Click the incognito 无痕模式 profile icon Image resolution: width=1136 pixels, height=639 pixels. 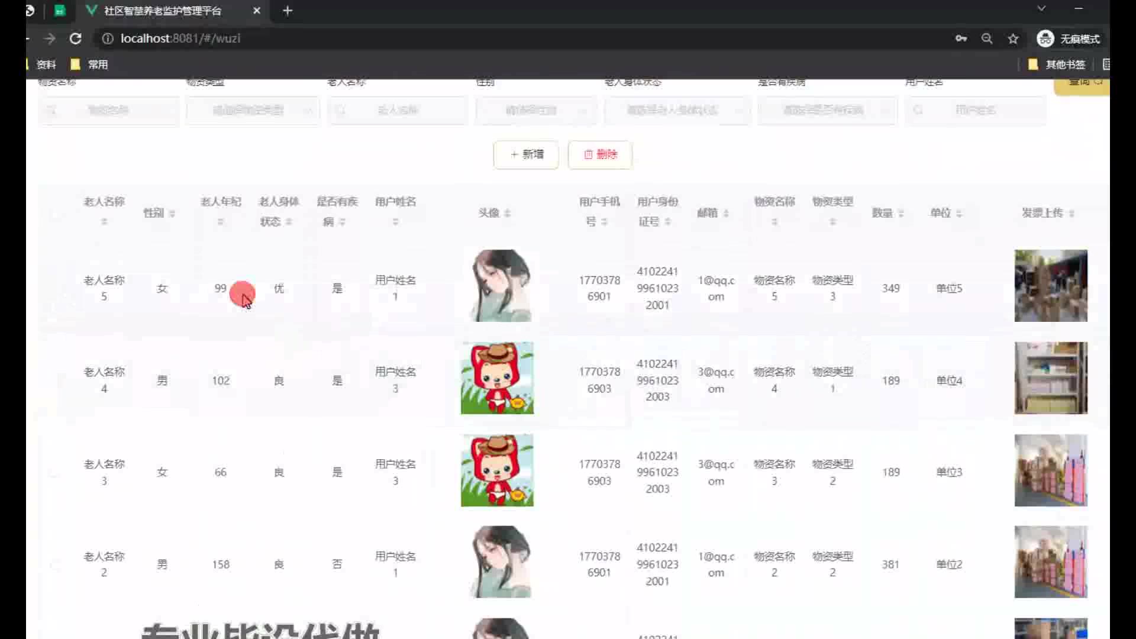click(x=1045, y=38)
